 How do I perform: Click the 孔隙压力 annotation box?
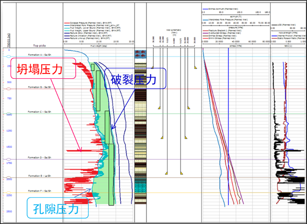[56, 208]
